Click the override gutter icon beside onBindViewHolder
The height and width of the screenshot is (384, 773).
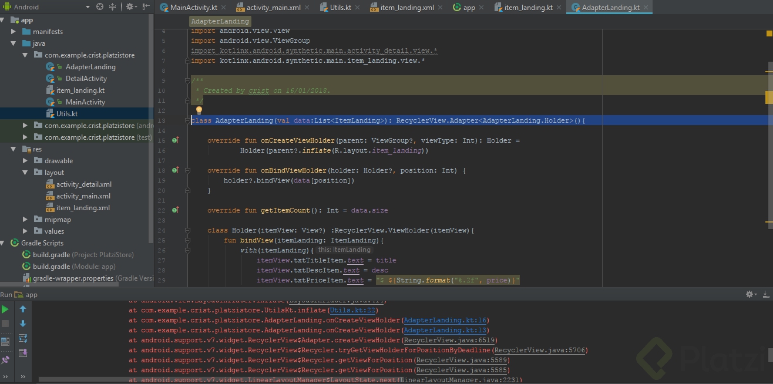point(175,170)
